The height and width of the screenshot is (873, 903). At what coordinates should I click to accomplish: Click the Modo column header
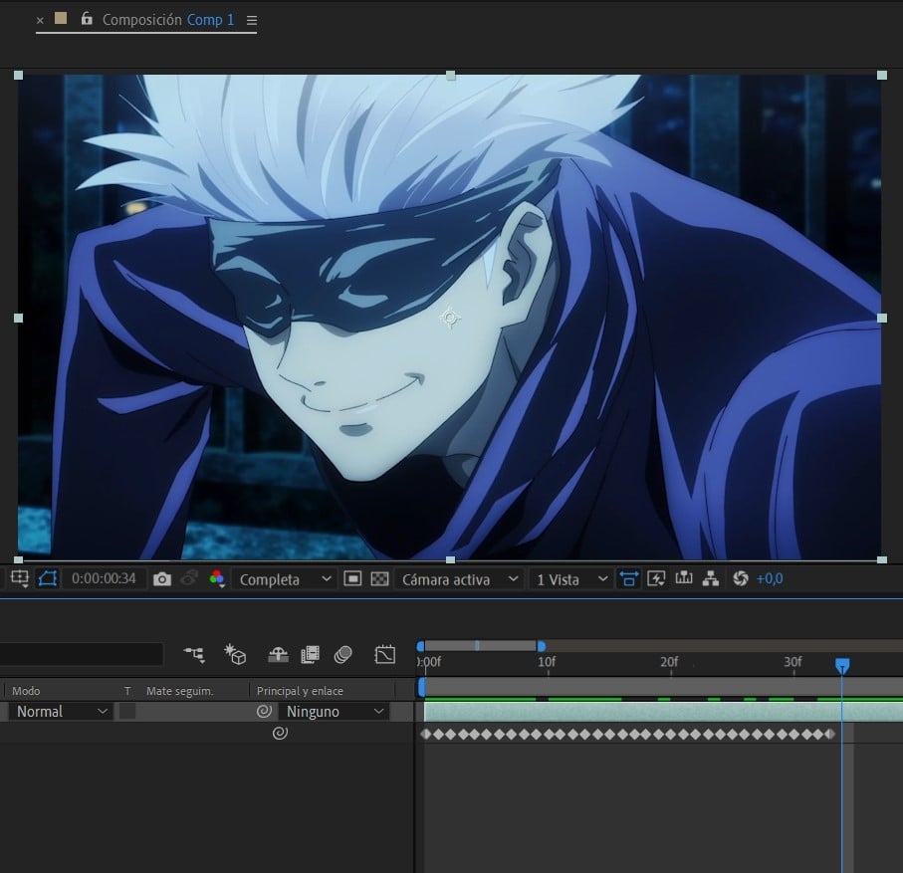click(x=26, y=691)
